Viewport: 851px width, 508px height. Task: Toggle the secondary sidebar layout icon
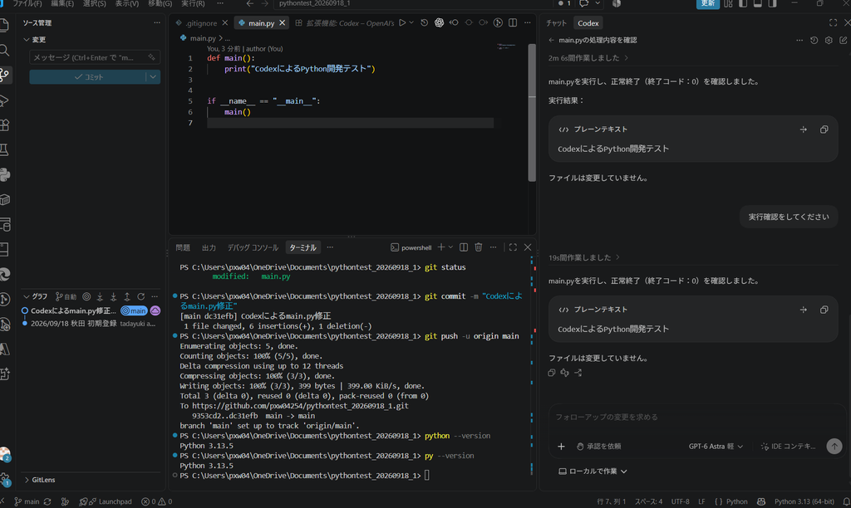click(x=772, y=4)
